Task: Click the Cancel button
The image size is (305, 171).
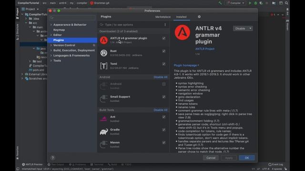Action: pos(211,158)
